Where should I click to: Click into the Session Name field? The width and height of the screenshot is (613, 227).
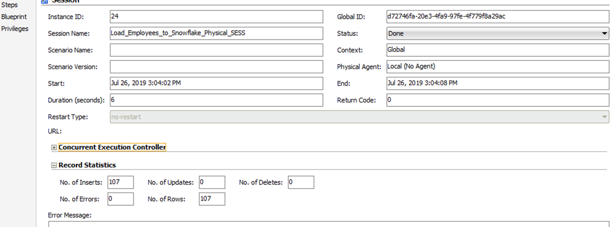click(216, 34)
